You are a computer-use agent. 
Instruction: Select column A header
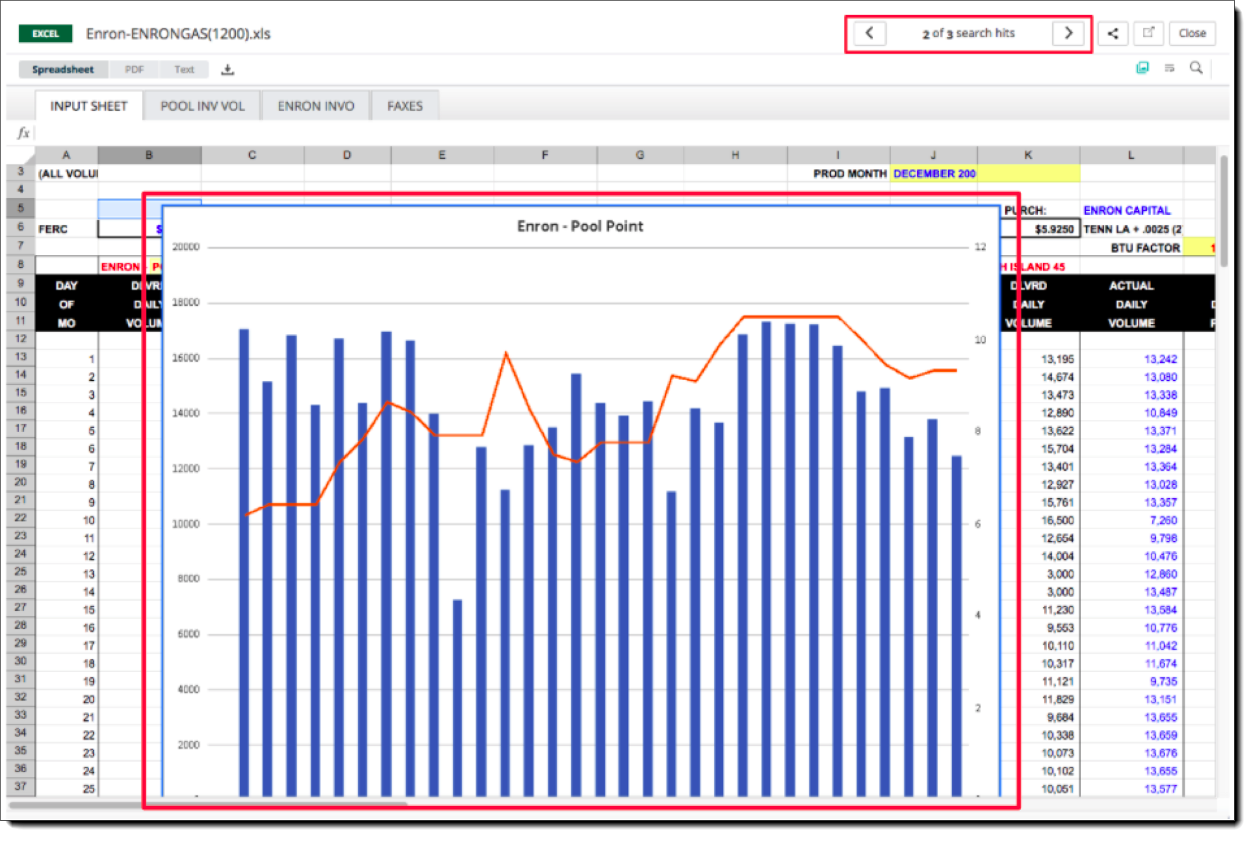(x=66, y=155)
